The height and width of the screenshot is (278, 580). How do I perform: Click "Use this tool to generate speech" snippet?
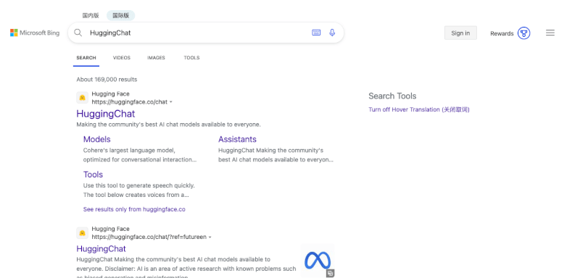point(139,190)
